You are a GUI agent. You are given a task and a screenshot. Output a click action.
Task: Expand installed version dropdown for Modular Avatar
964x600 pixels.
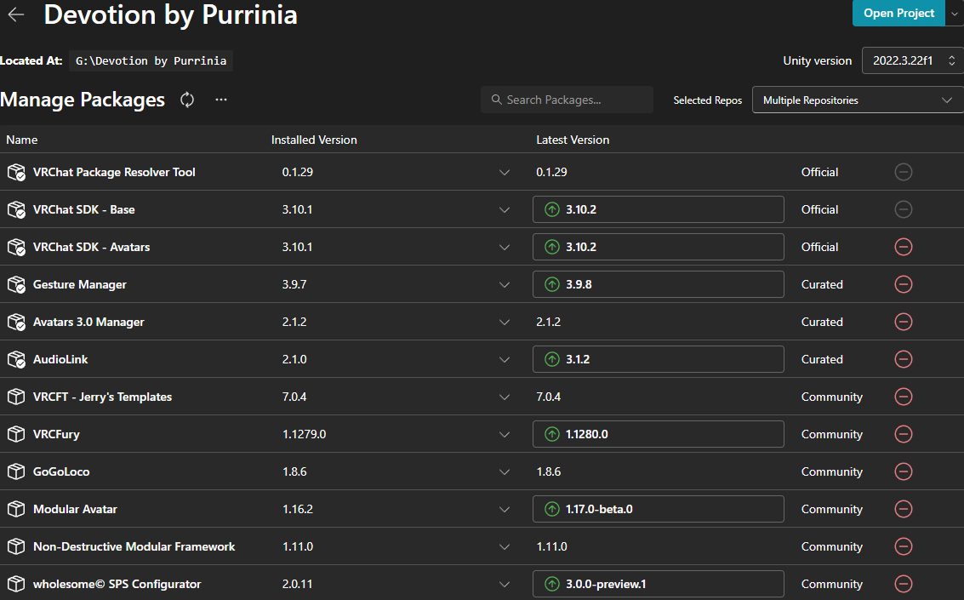click(x=505, y=510)
